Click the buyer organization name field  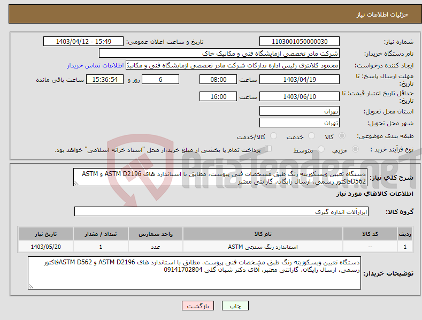click(219, 54)
